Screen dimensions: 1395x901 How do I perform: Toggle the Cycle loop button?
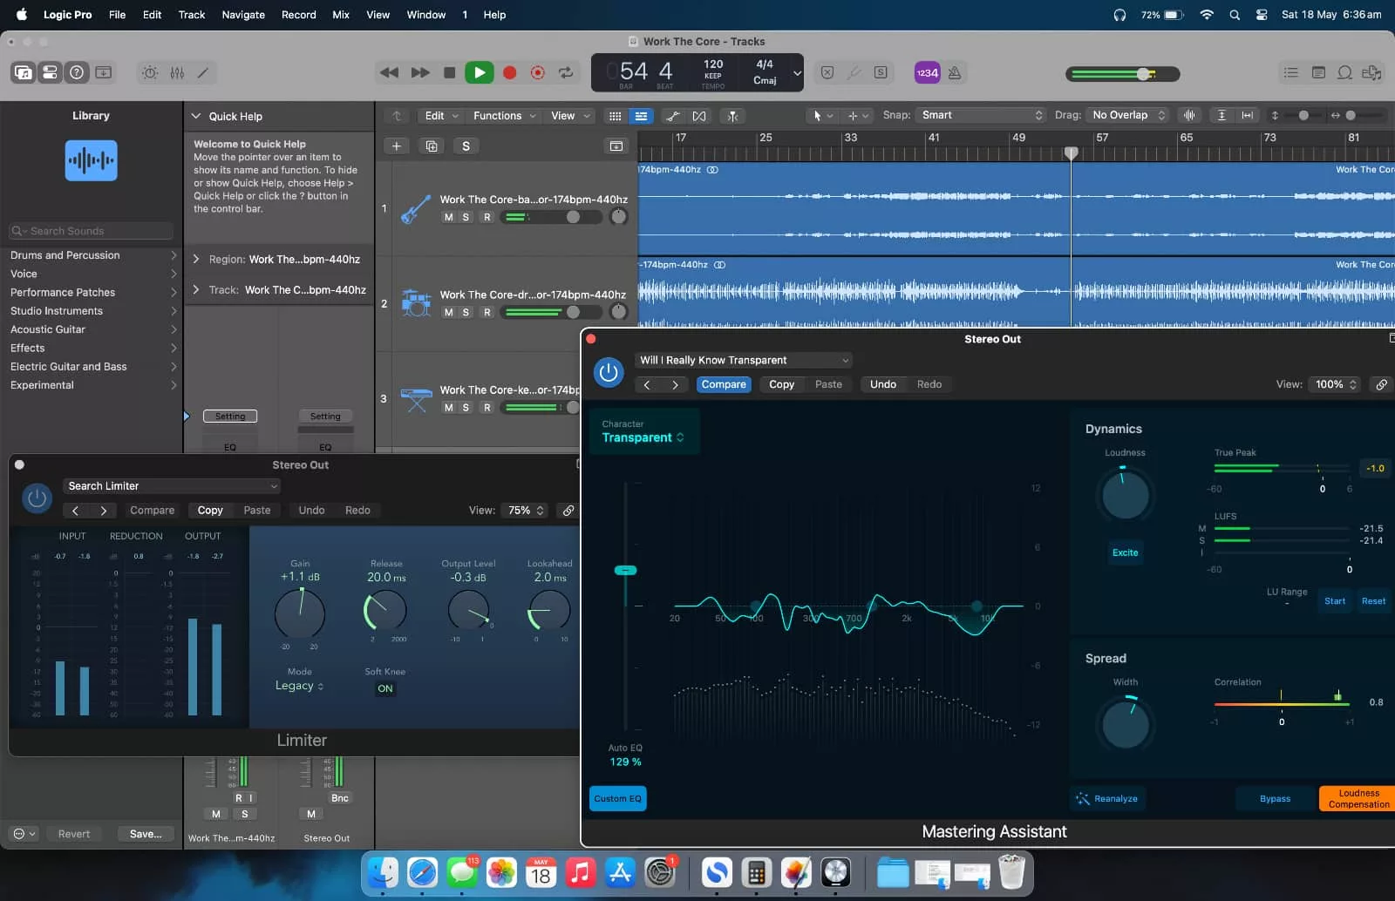tap(566, 73)
